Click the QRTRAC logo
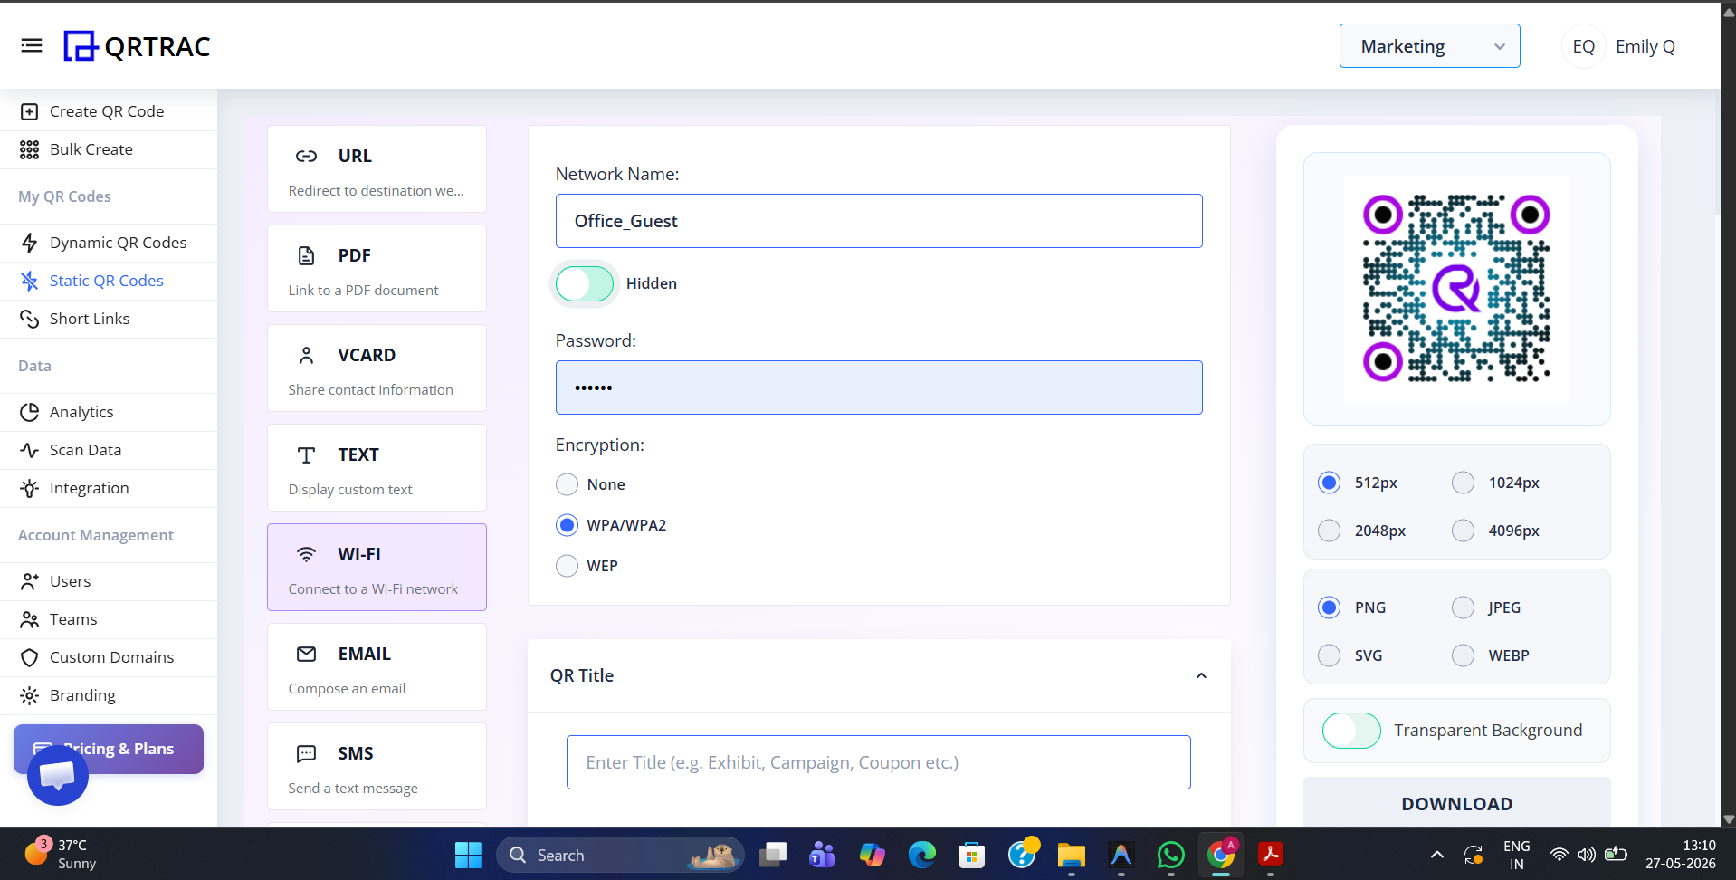 click(x=137, y=46)
